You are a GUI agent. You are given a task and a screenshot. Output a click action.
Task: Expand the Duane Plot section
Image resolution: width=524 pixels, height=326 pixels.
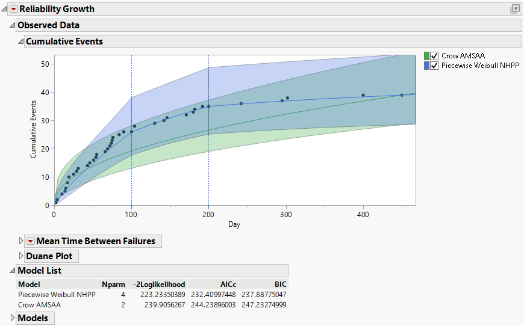[21, 256]
